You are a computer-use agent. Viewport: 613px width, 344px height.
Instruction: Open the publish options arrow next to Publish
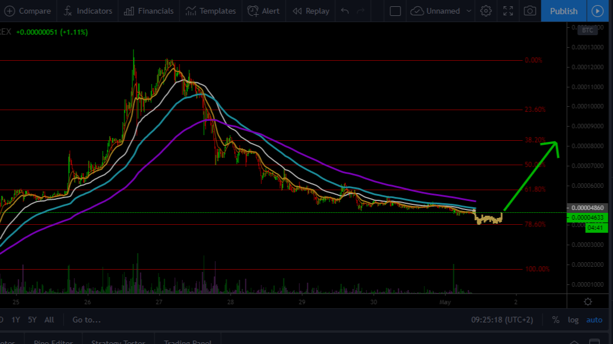click(598, 11)
